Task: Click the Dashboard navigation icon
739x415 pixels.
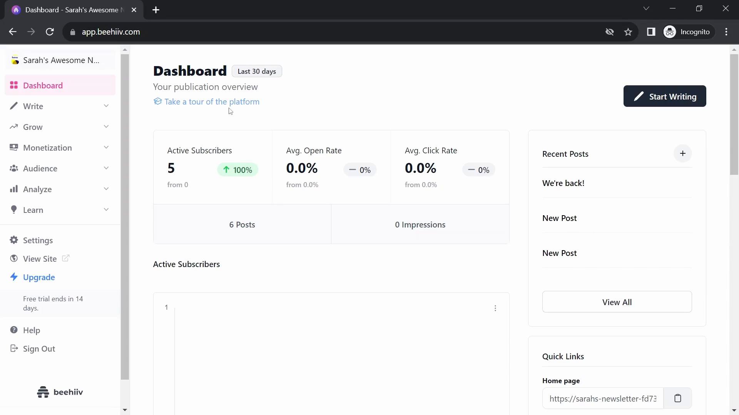Action: pos(14,85)
